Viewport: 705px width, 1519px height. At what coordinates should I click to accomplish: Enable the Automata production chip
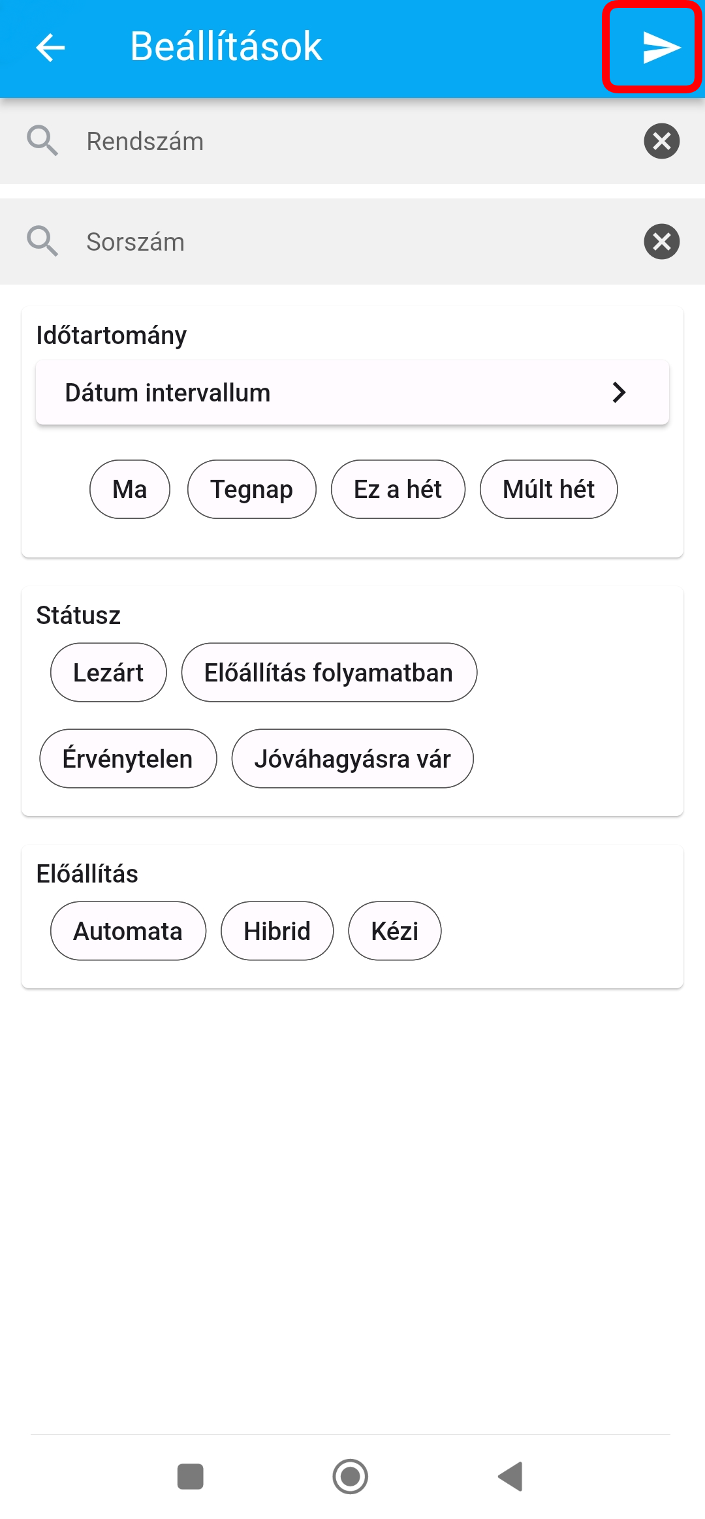tap(128, 931)
